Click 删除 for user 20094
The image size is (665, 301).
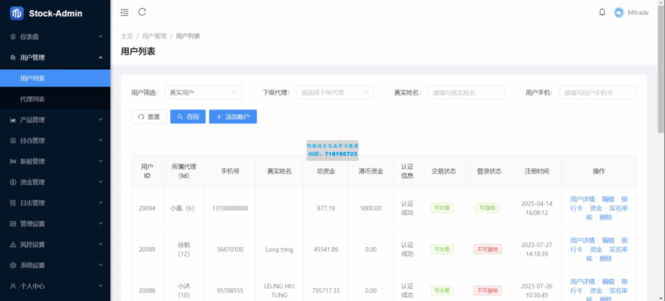(x=606, y=217)
